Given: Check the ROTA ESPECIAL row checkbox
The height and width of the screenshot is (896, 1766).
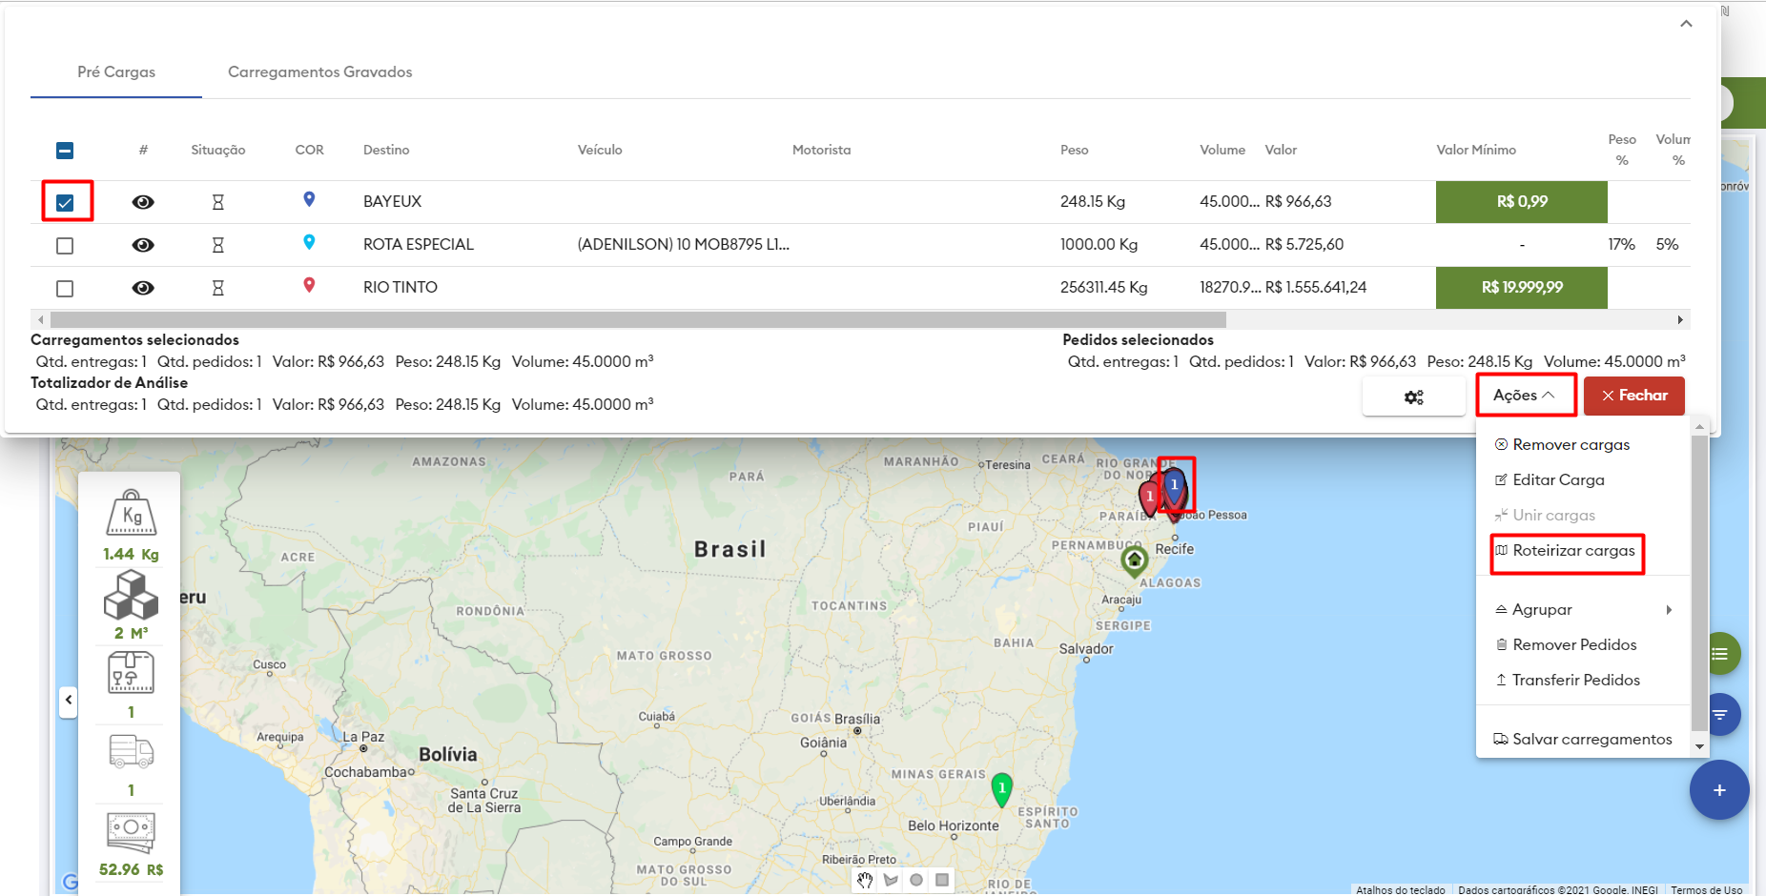Looking at the screenshot, I should click(65, 246).
